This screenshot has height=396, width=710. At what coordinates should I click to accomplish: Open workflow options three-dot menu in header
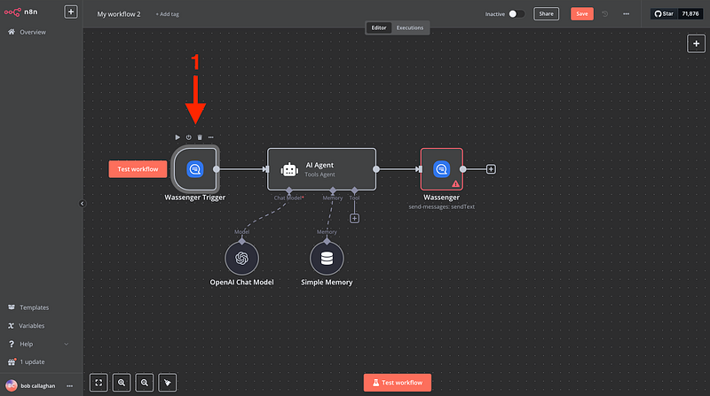tap(627, 14)
